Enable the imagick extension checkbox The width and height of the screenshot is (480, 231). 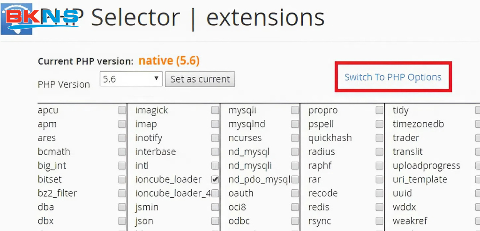(215, 110)
